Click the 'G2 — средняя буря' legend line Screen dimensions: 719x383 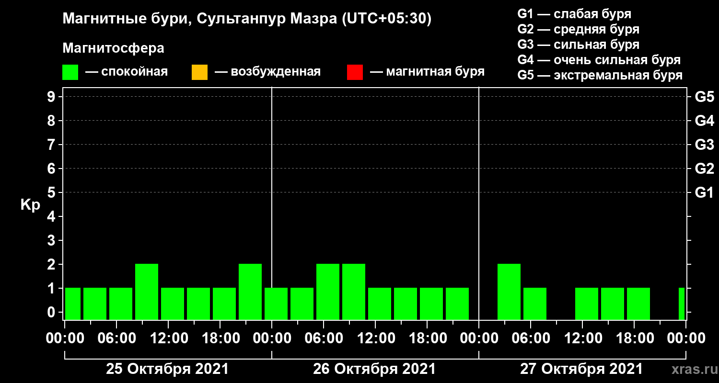pyautogui.click(x=578, y=29)
